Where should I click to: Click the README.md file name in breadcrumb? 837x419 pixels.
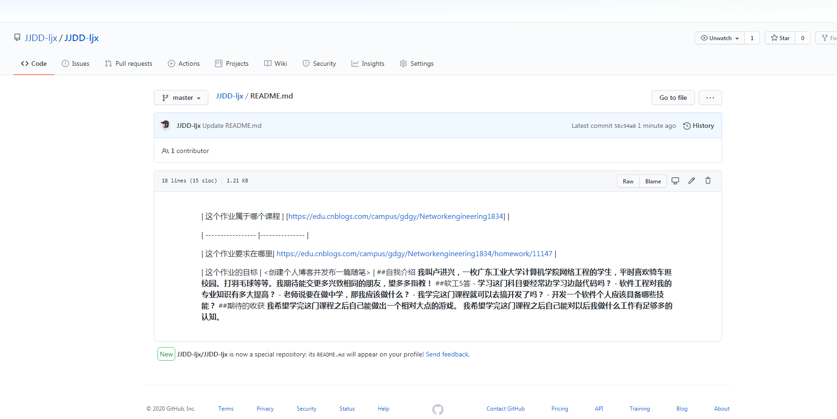pos(272,96)
